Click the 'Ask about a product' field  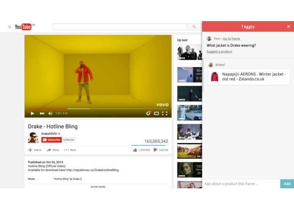(x=241, y=184)
